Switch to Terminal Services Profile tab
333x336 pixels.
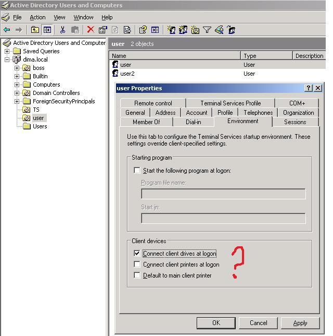[230, 103]
